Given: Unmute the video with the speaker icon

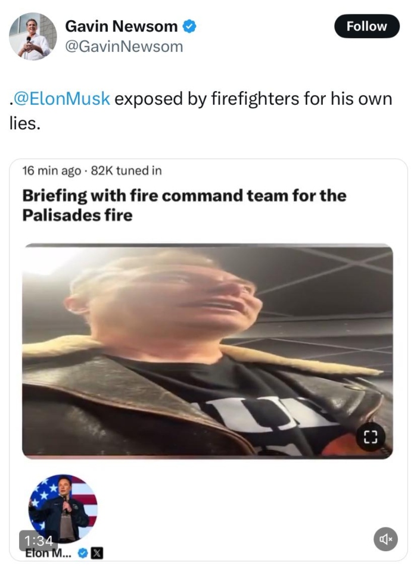Looking at the screenshot, I should 385,539.
